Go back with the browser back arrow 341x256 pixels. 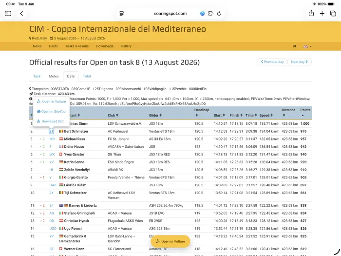[x=21, y=14]
